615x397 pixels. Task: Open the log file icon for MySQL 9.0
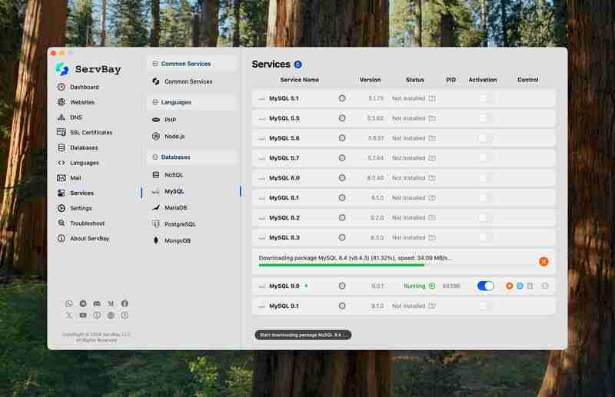pyautogui.click(x=530, y=286)
